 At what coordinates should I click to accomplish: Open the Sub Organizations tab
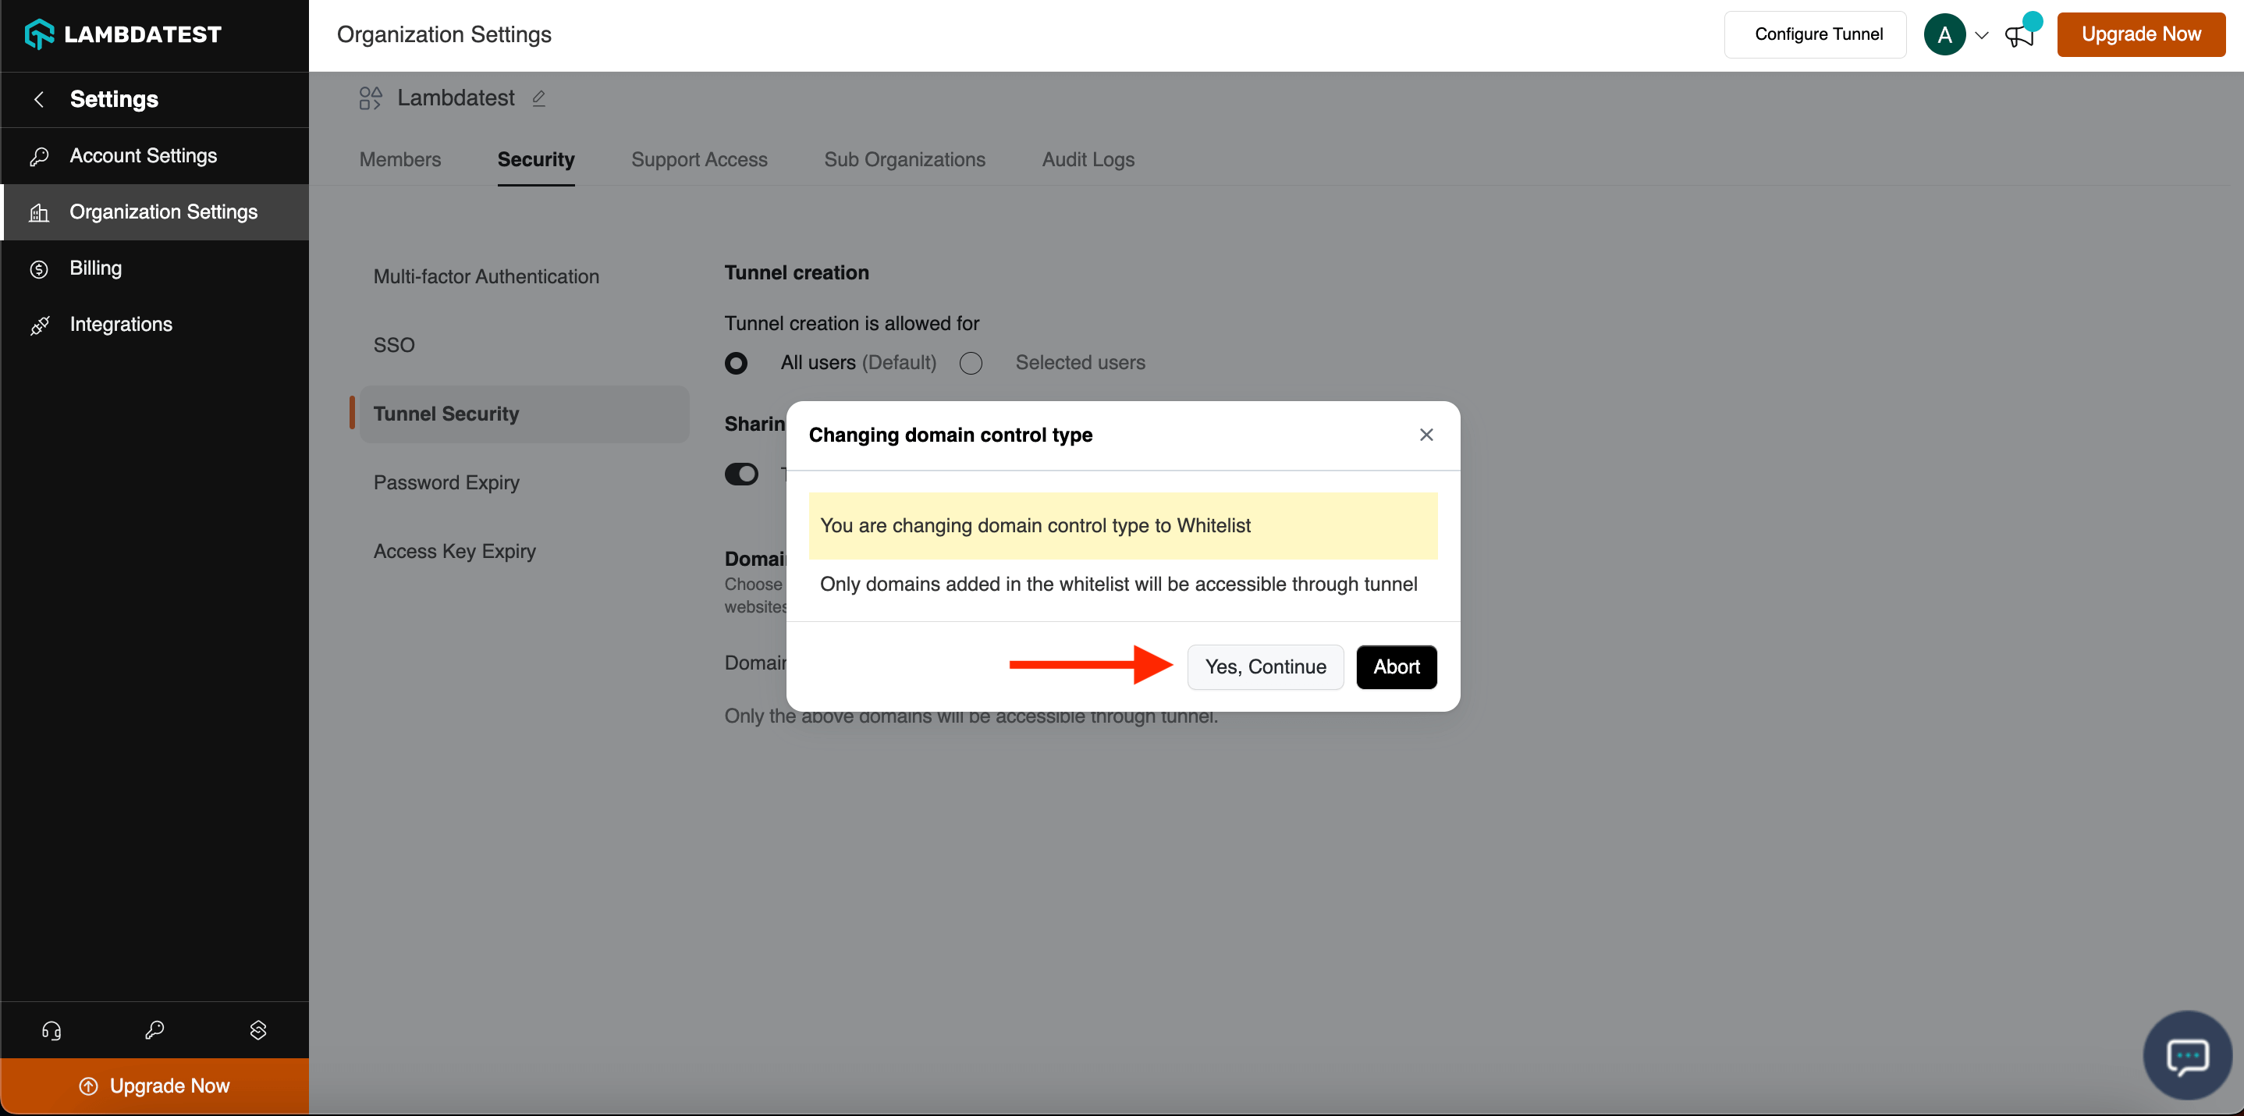pos(904,159)
